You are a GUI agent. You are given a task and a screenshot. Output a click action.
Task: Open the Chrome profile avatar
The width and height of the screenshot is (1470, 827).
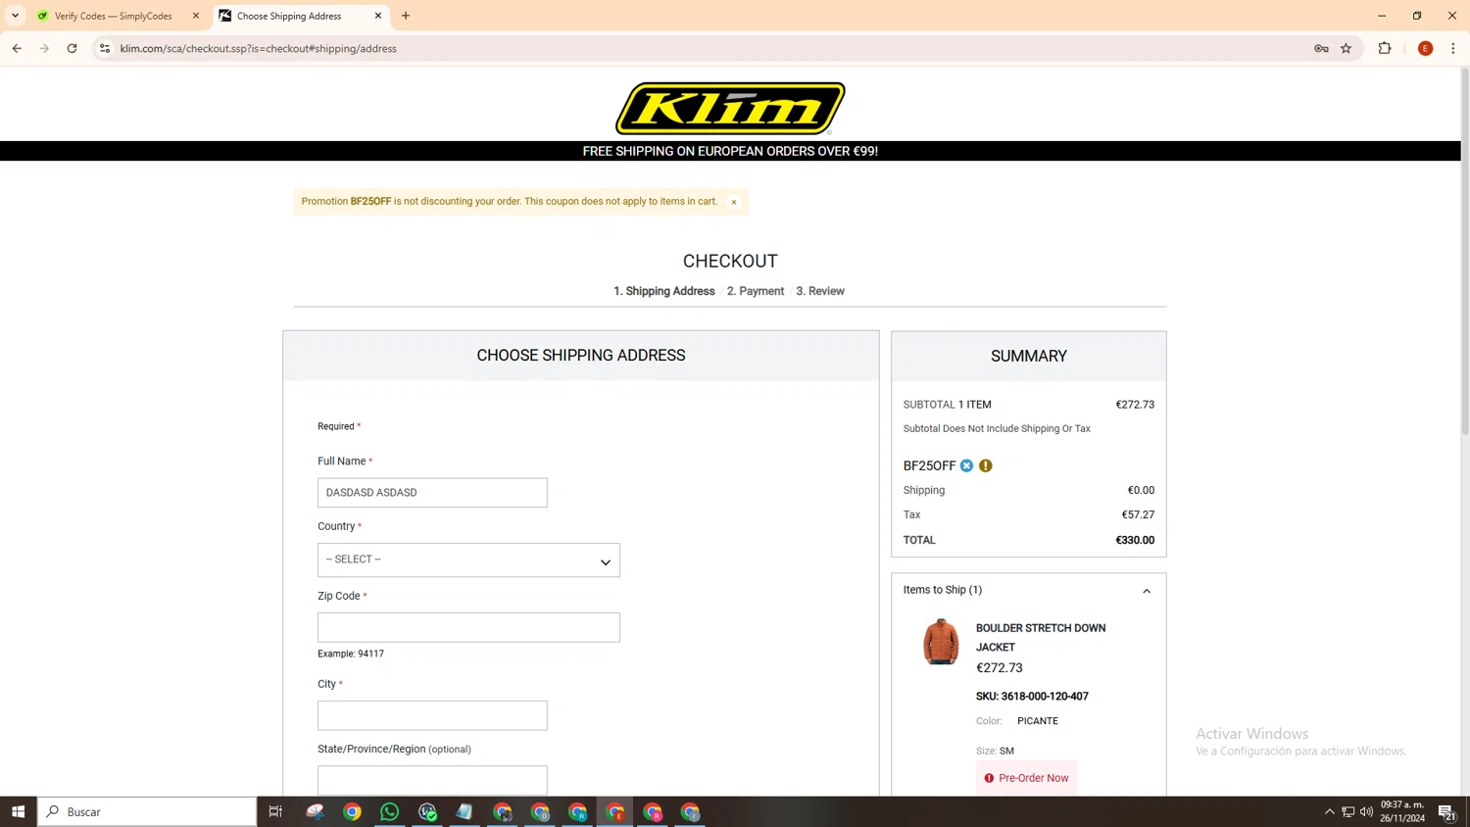(x=1425, y=48)
